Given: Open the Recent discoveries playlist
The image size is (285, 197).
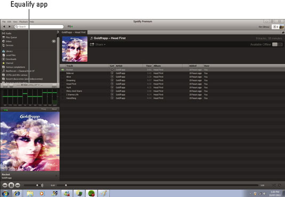Looking at the screenshot, I should click(x=22, y=79).
